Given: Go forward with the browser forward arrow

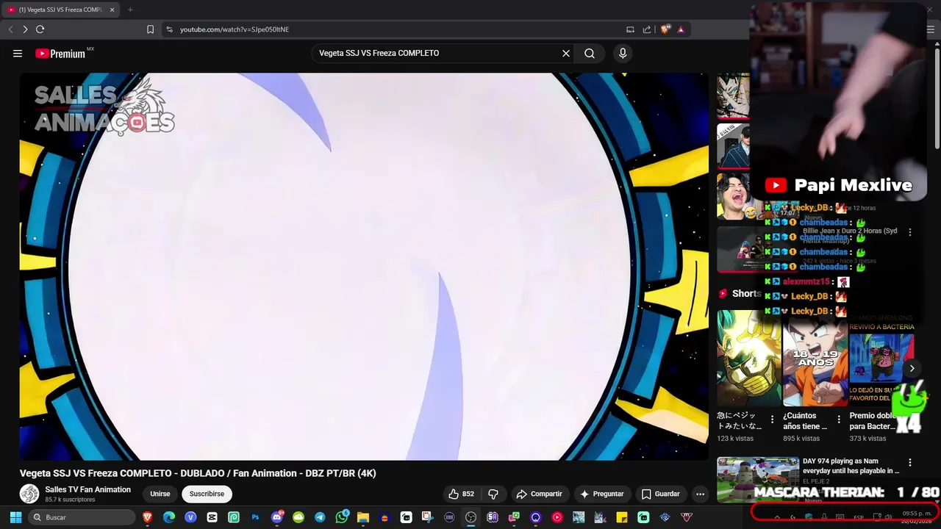Looking at the screenshot, I should point(25,29).
